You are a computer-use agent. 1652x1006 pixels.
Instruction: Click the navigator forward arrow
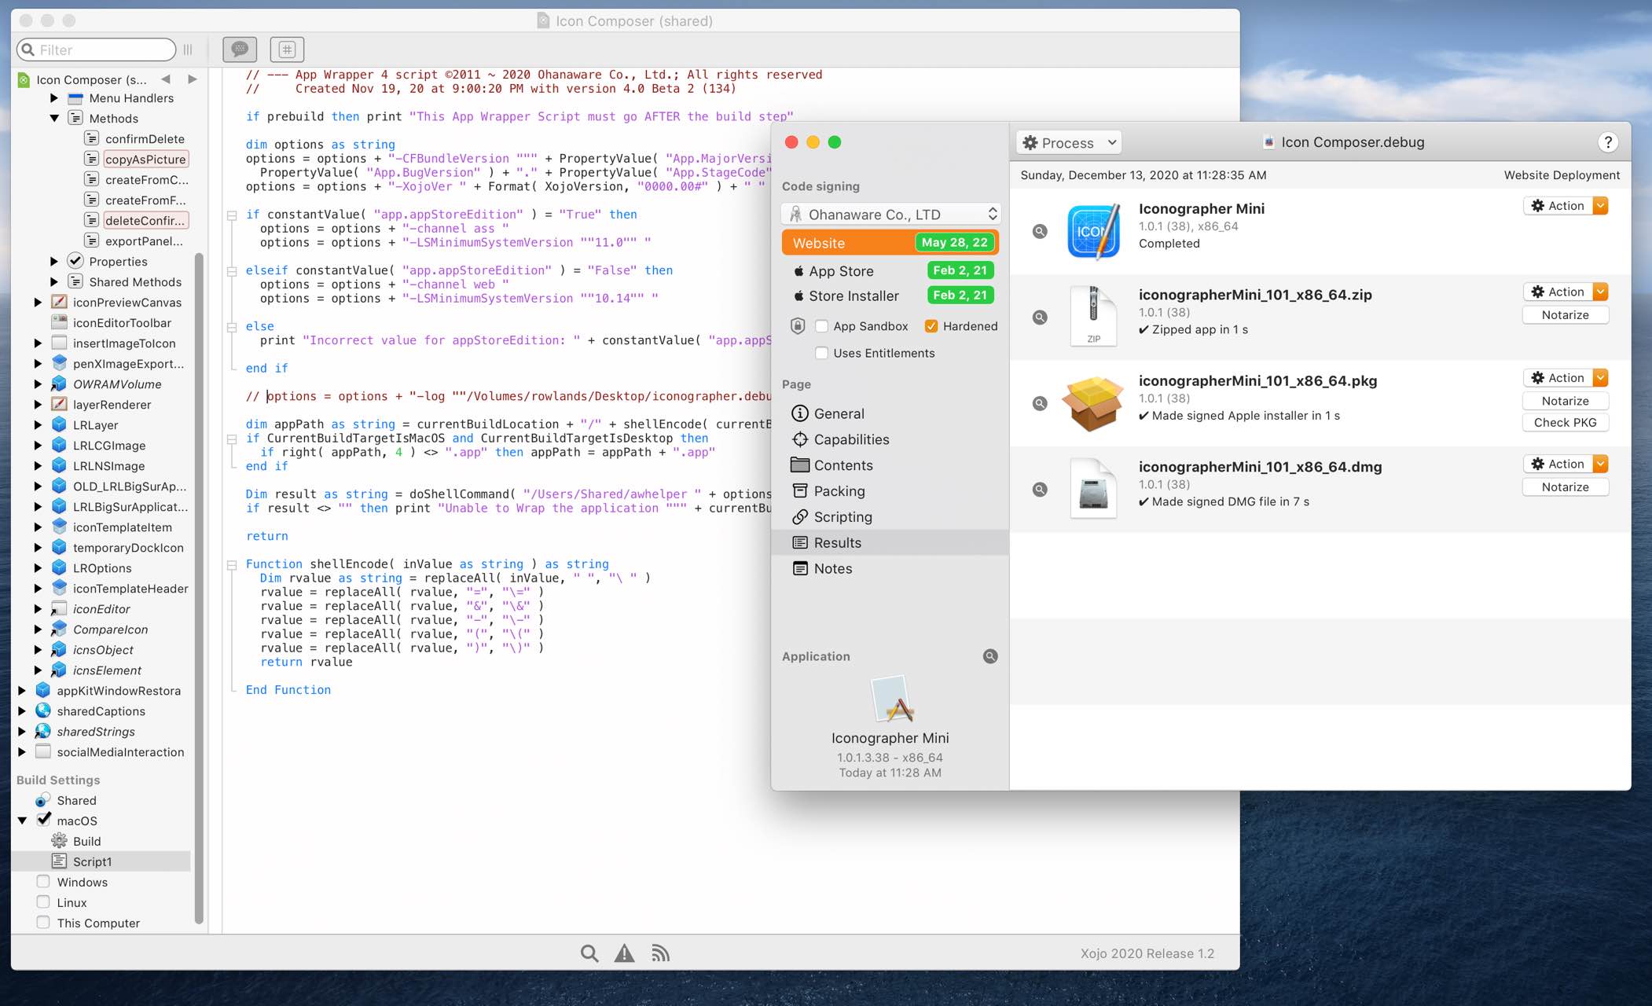coord(192,79)
